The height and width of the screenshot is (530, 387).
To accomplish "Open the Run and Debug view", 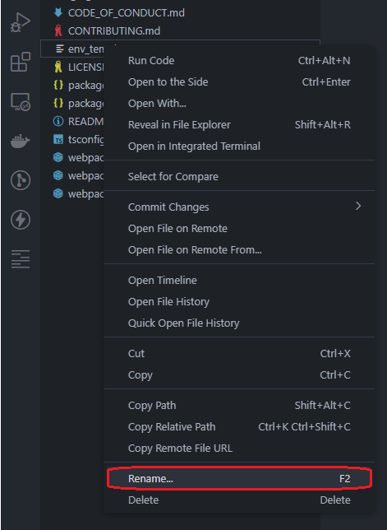I will 21,23.
